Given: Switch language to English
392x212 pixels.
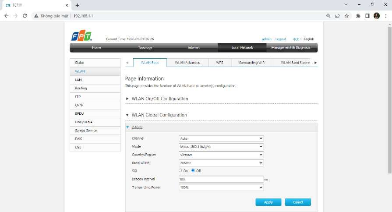Looking at the screenshot, I should (309, 39).
